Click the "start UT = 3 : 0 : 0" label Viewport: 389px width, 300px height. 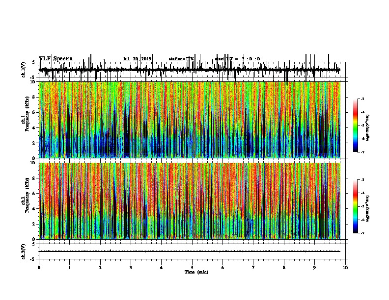tap(237, 59)
